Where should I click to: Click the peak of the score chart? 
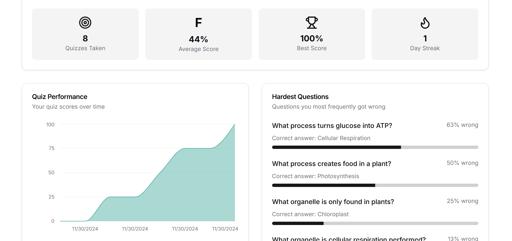pyautogui.click(x=235, y=124)
